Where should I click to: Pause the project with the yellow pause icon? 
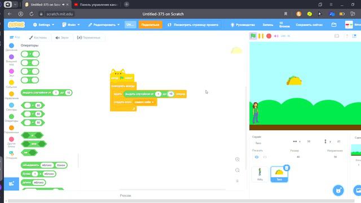pyautogui.click(x=261, y=36)
